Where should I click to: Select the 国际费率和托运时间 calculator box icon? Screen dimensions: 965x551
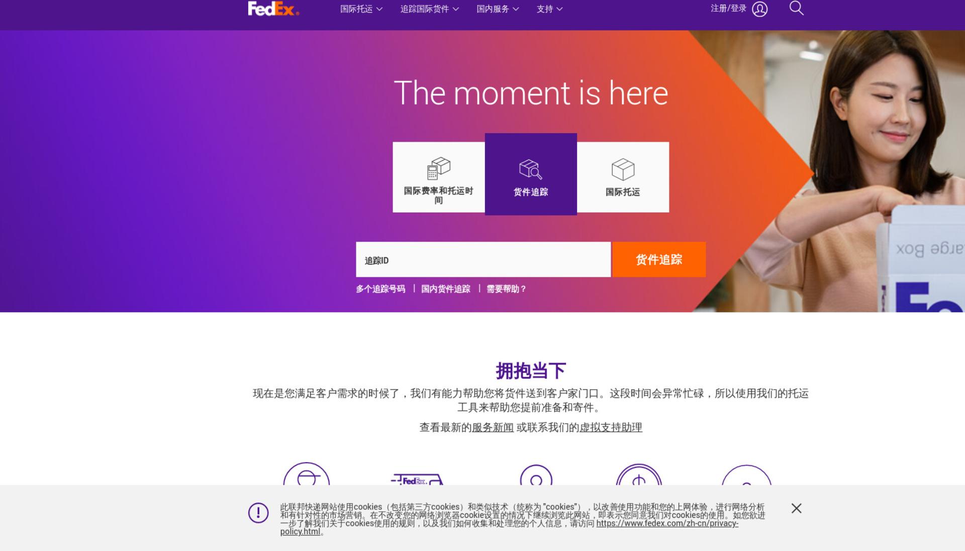tap(438, 169)
